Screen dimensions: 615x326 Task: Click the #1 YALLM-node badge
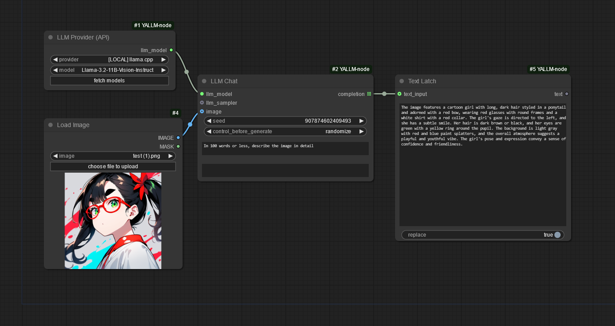[x=153, y=25]
